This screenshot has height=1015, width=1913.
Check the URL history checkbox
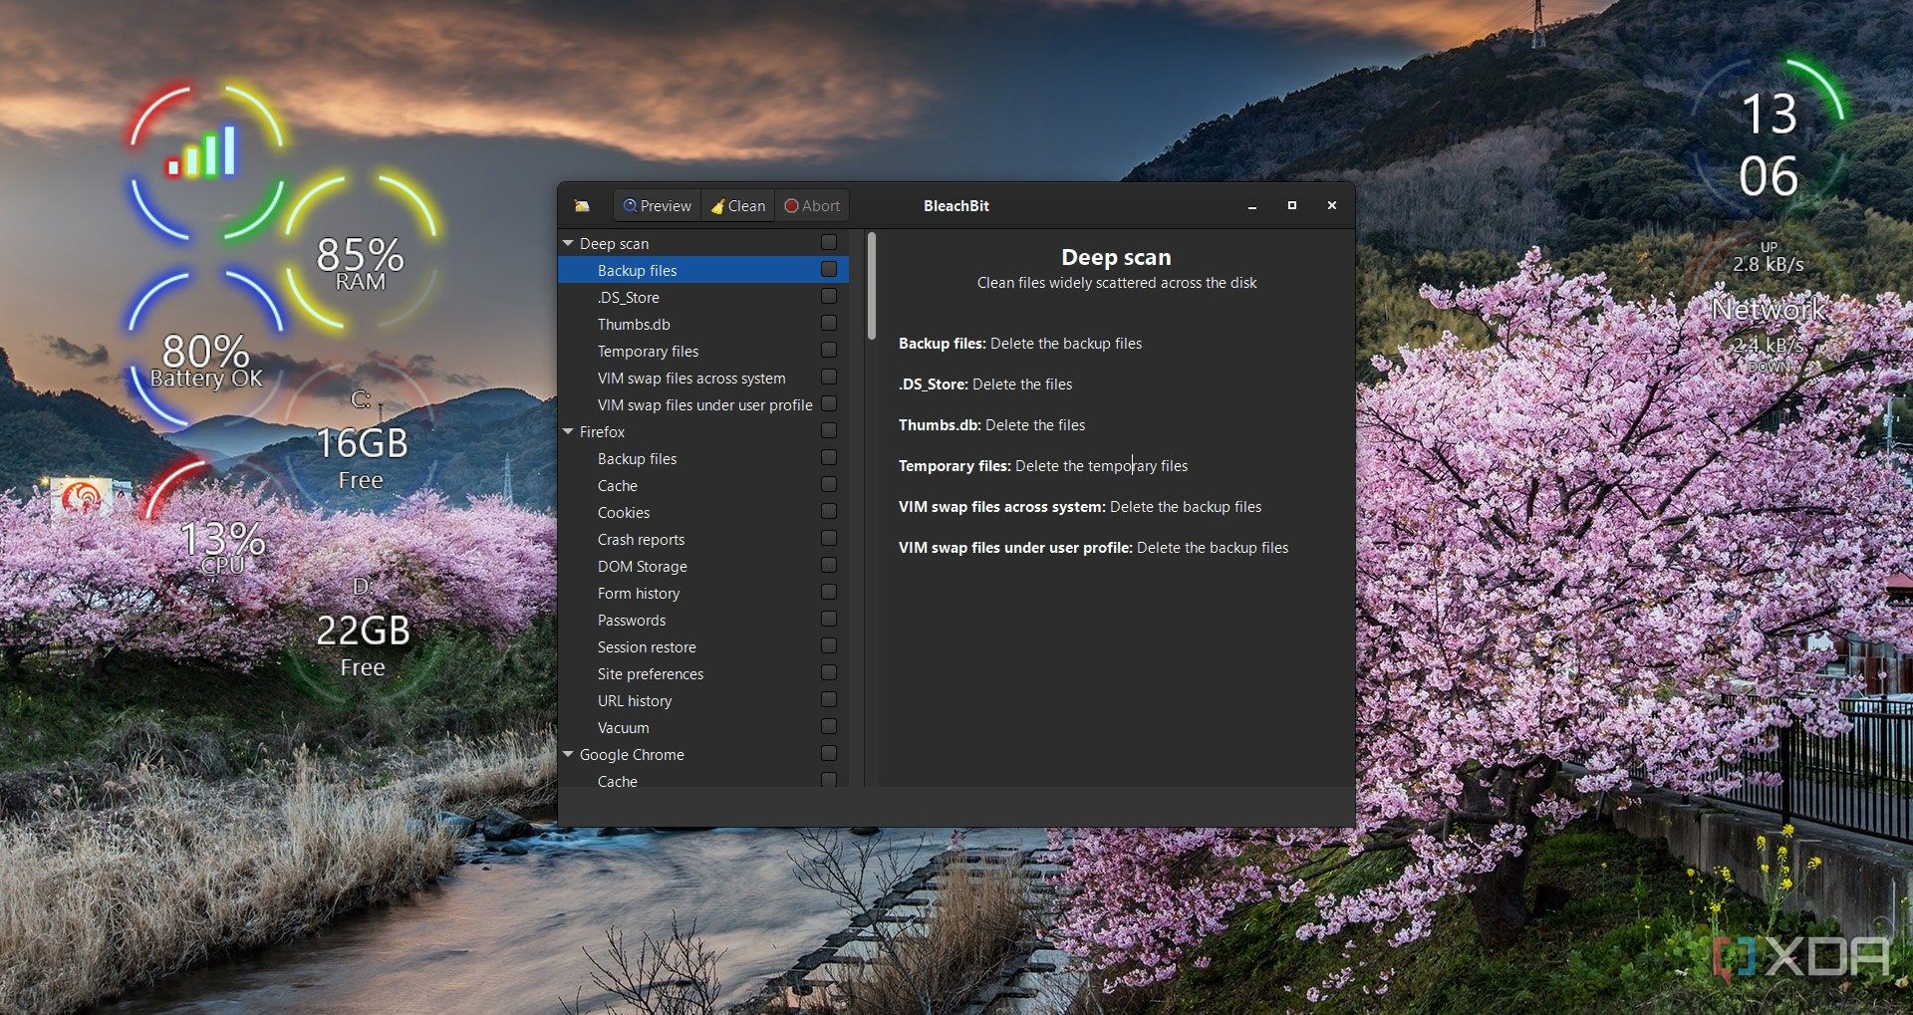[x=828, y=699]
